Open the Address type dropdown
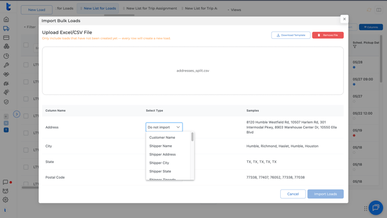The image size is (387, 218). pos(164,127)
